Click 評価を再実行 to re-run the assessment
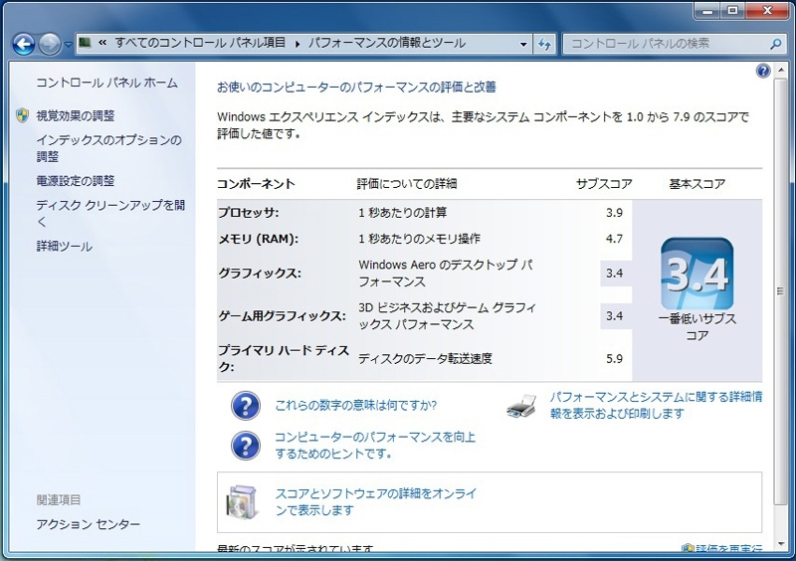Viewport: 796px width, 561px height. tap(728, 550)
